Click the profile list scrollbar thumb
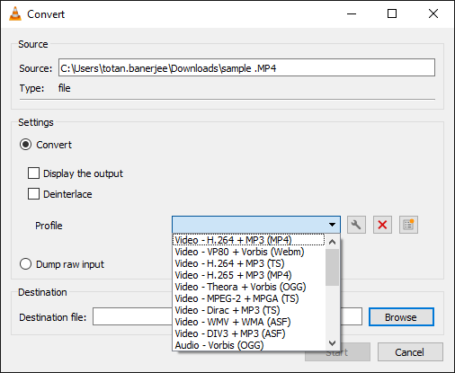Screen dimensions: 455x373 (332, 267)
